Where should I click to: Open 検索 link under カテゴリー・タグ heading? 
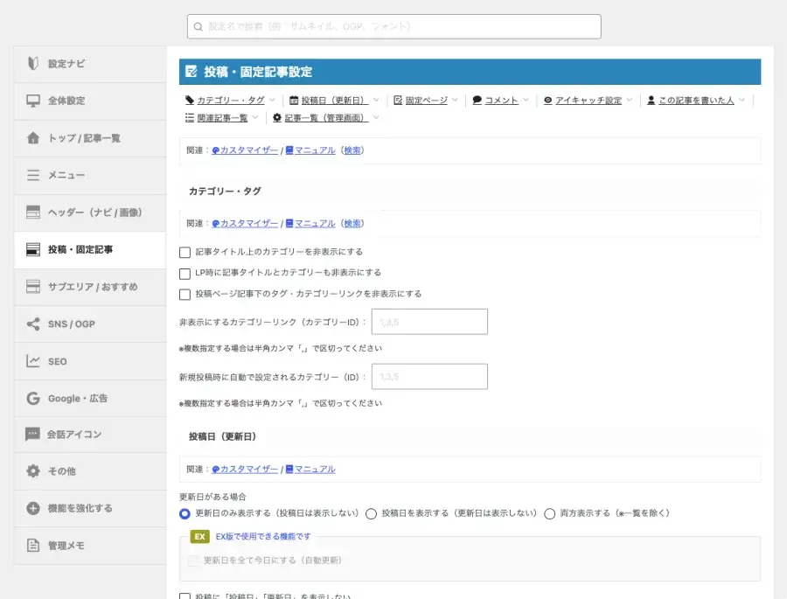(352, 224)
